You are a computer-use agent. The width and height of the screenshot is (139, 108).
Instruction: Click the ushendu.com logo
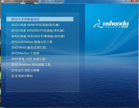pyautogui.click(x=111, y=24)
